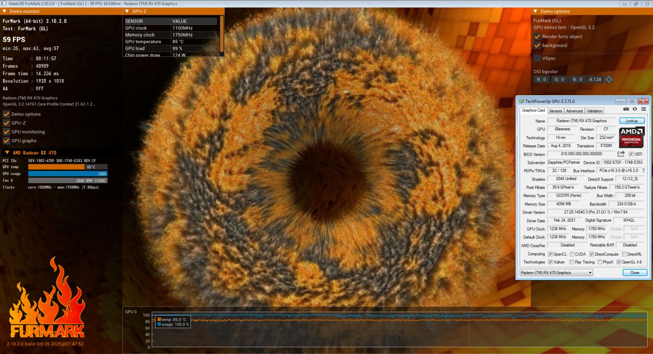Toggle the CUDA checkbox
The height and width of the screenshot is (354, 653).
(x=572, y=254)
